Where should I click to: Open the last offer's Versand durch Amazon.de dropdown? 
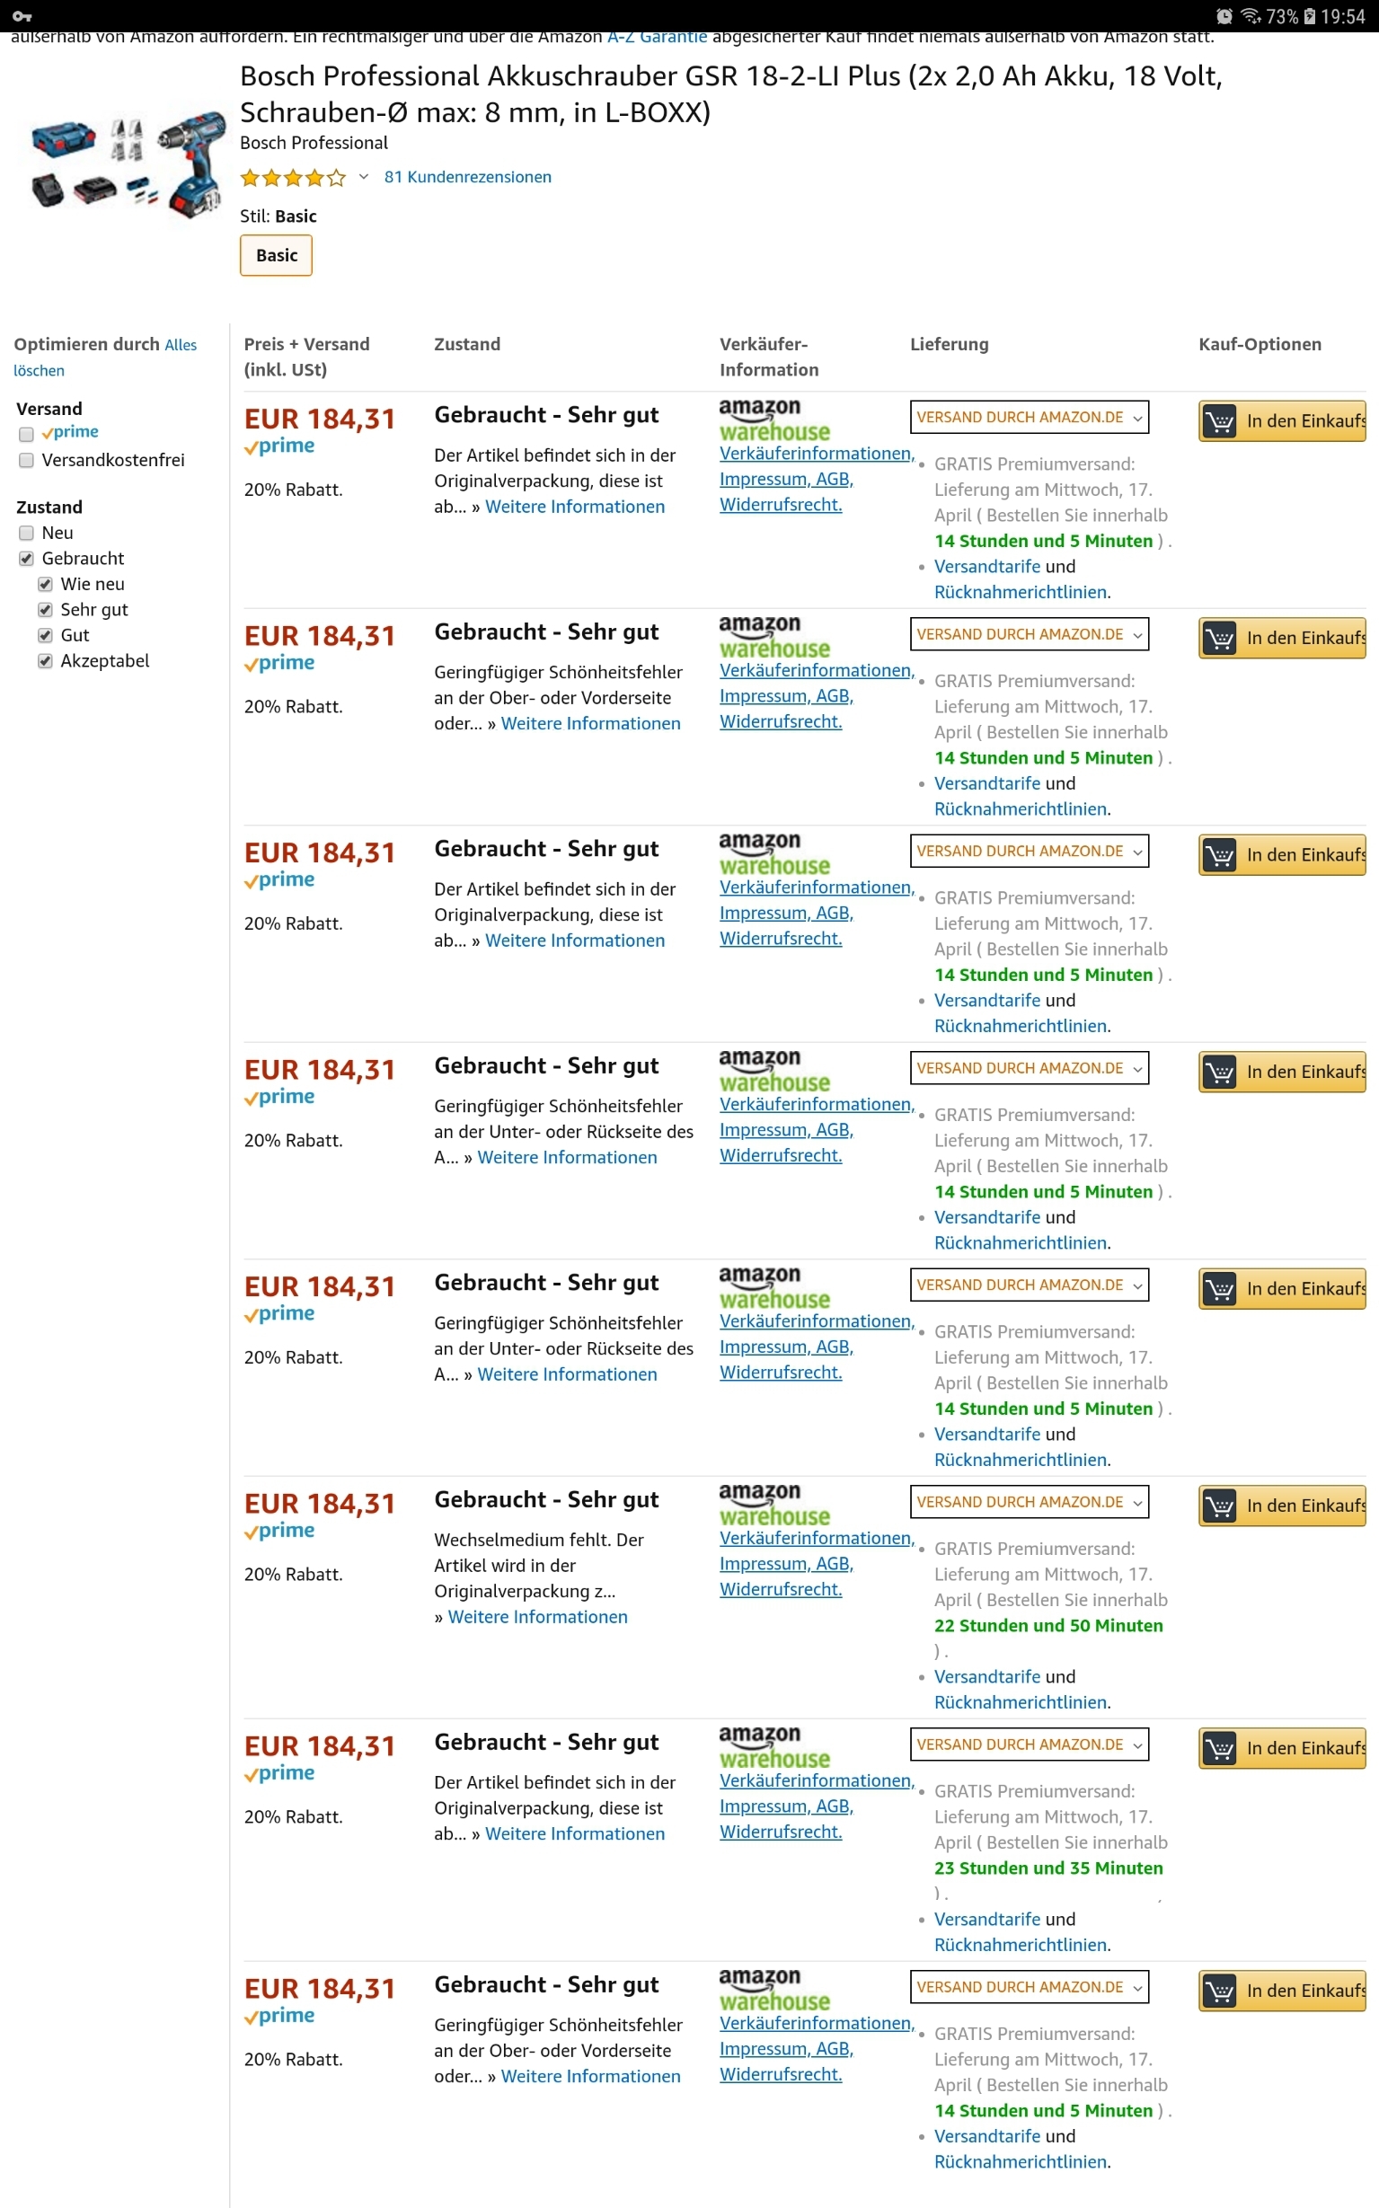coord(1029,1987)
